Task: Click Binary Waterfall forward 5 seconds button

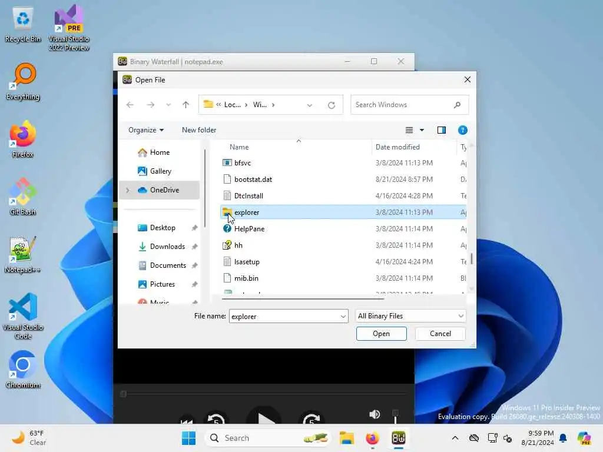Action: coord(312,418)
